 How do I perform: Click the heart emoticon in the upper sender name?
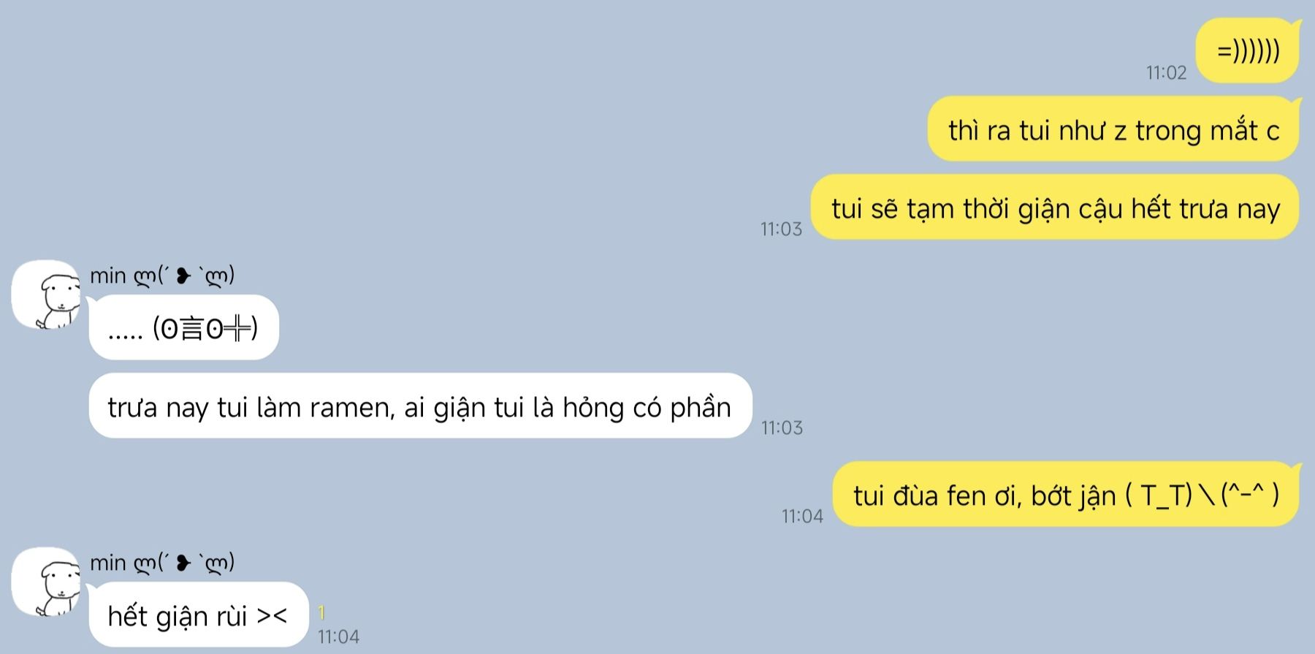point(183,275)
